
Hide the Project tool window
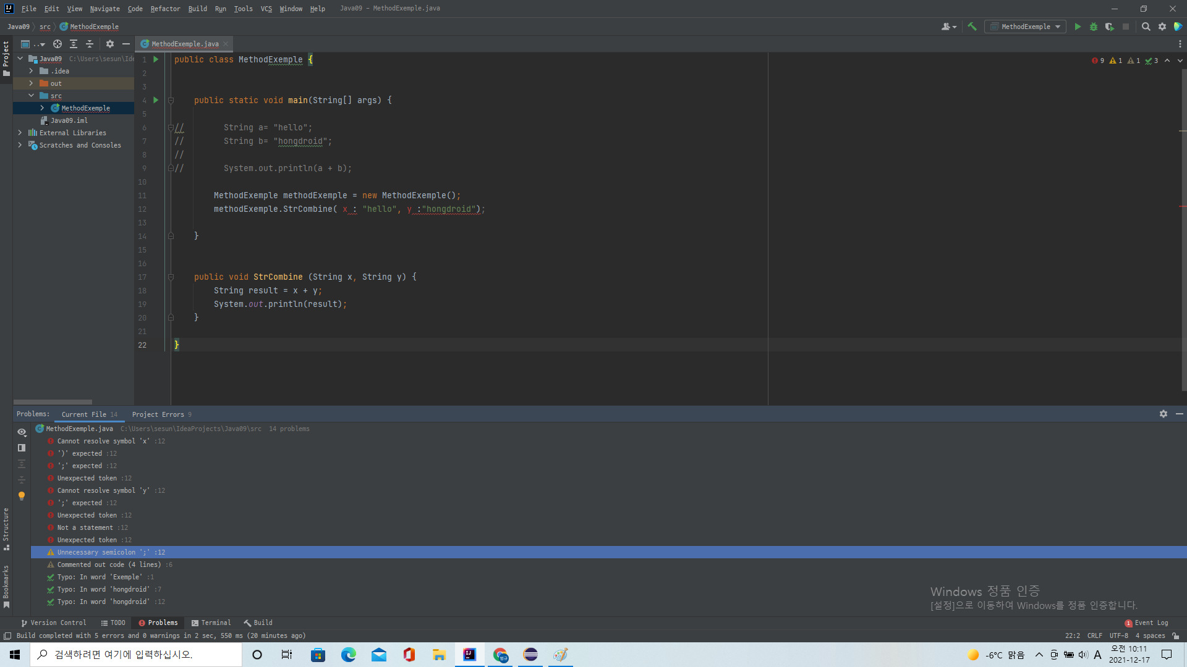pyautogui.click(x=126, y=44)
